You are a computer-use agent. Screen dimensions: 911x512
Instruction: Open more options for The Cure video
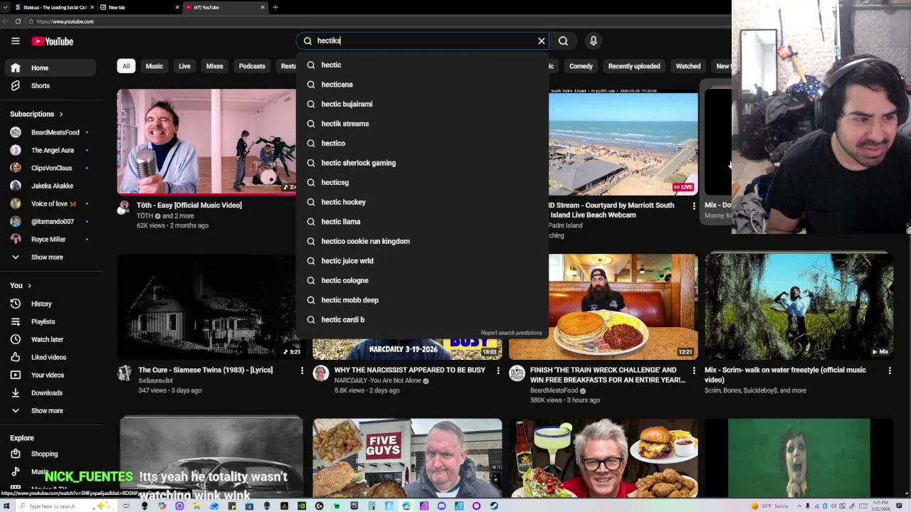pos(302,370)
